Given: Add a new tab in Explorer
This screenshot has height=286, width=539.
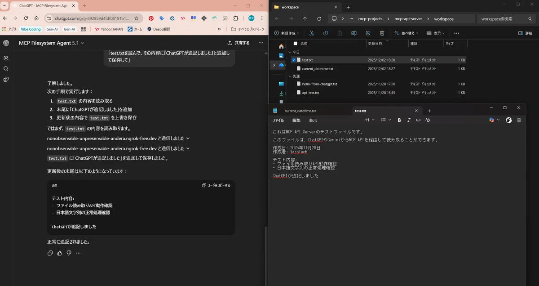Looking at the screenshot, I should [348, 7].
